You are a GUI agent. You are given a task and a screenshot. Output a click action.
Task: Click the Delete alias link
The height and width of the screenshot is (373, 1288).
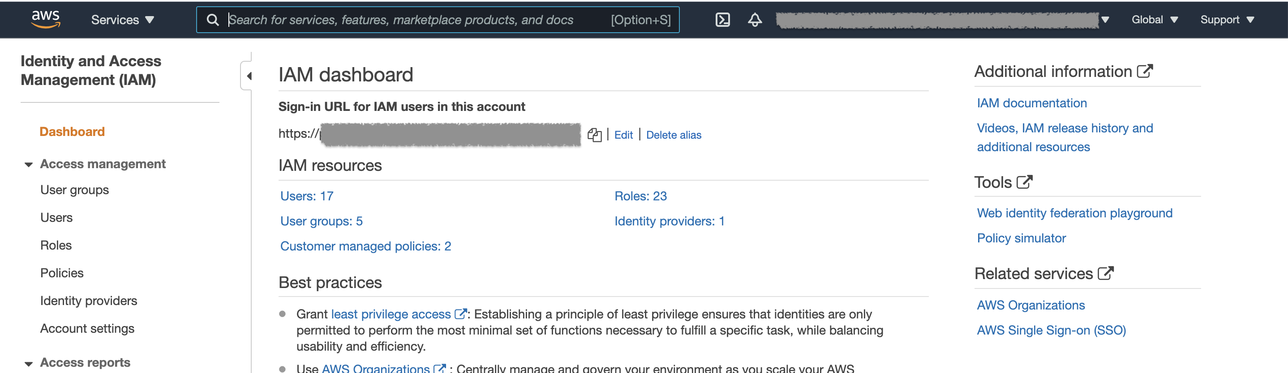pyautogui.click(x=673, y=135)
